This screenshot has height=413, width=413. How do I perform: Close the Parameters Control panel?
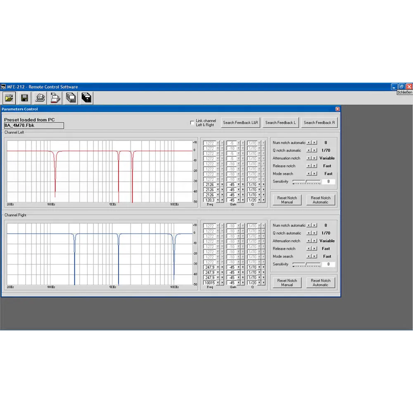pos(337,109)
